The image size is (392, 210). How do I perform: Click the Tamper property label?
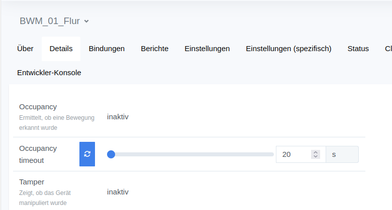[x=31, y=181]
